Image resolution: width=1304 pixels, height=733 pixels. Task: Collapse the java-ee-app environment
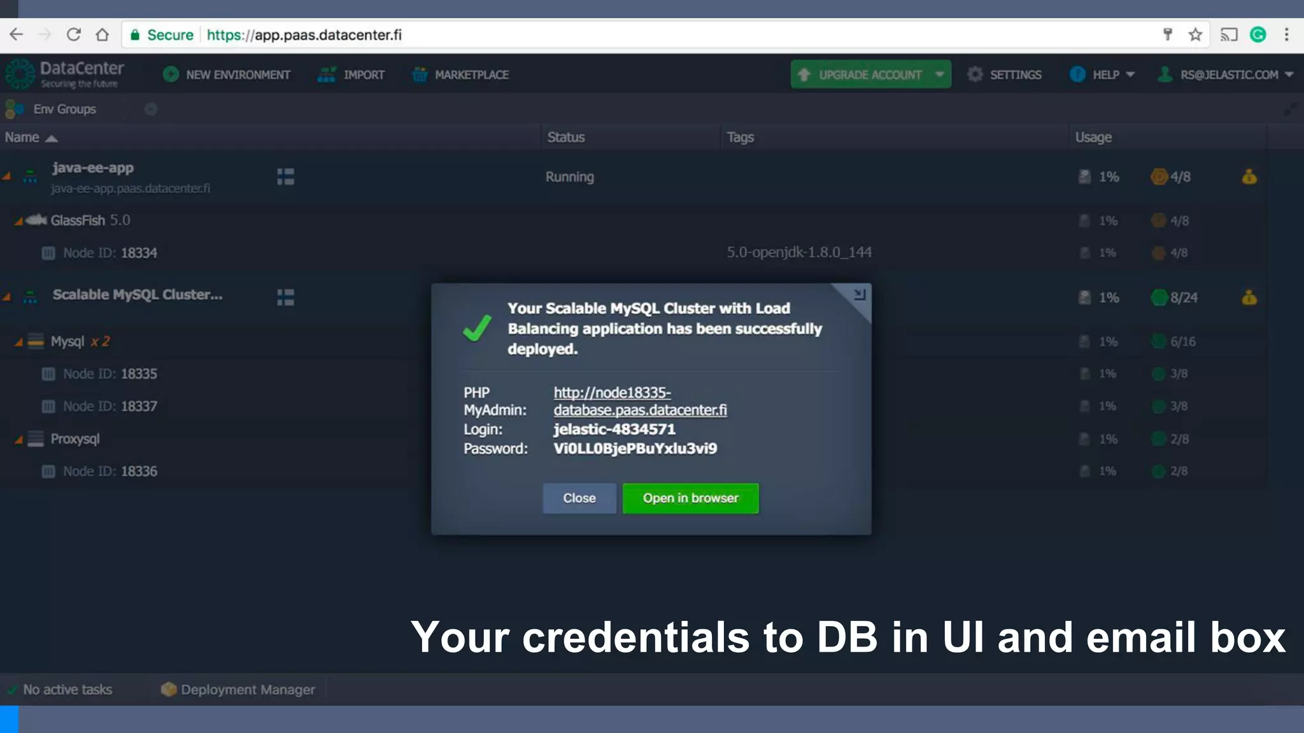click(x=7, y=176)
